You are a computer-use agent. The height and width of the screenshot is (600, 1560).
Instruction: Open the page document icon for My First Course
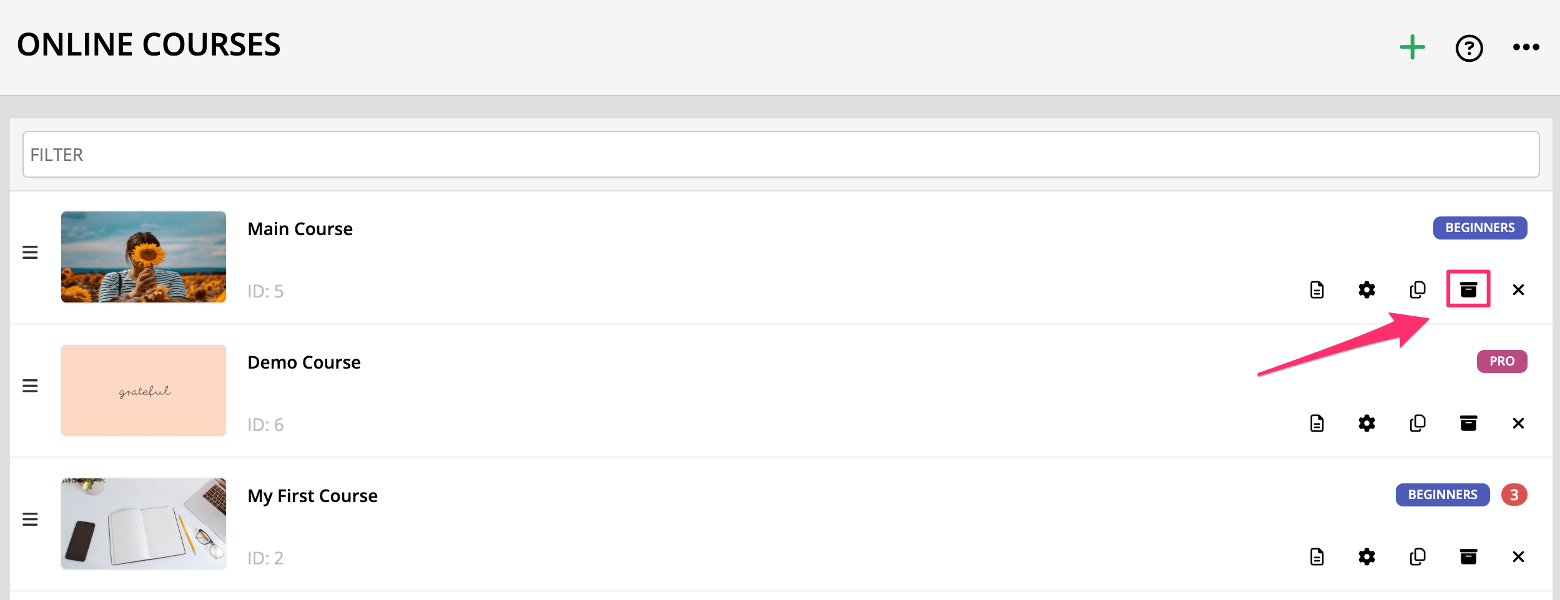tap(1316, 557)
